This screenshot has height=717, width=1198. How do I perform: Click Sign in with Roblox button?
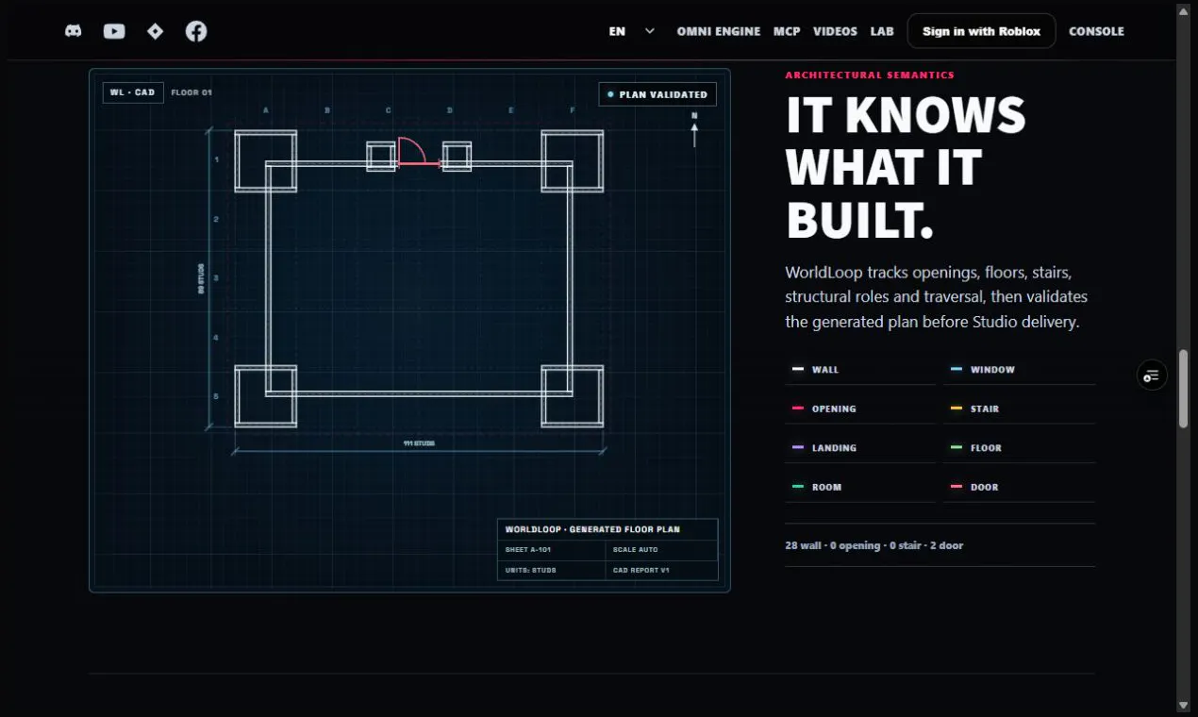tap(981, 31)
